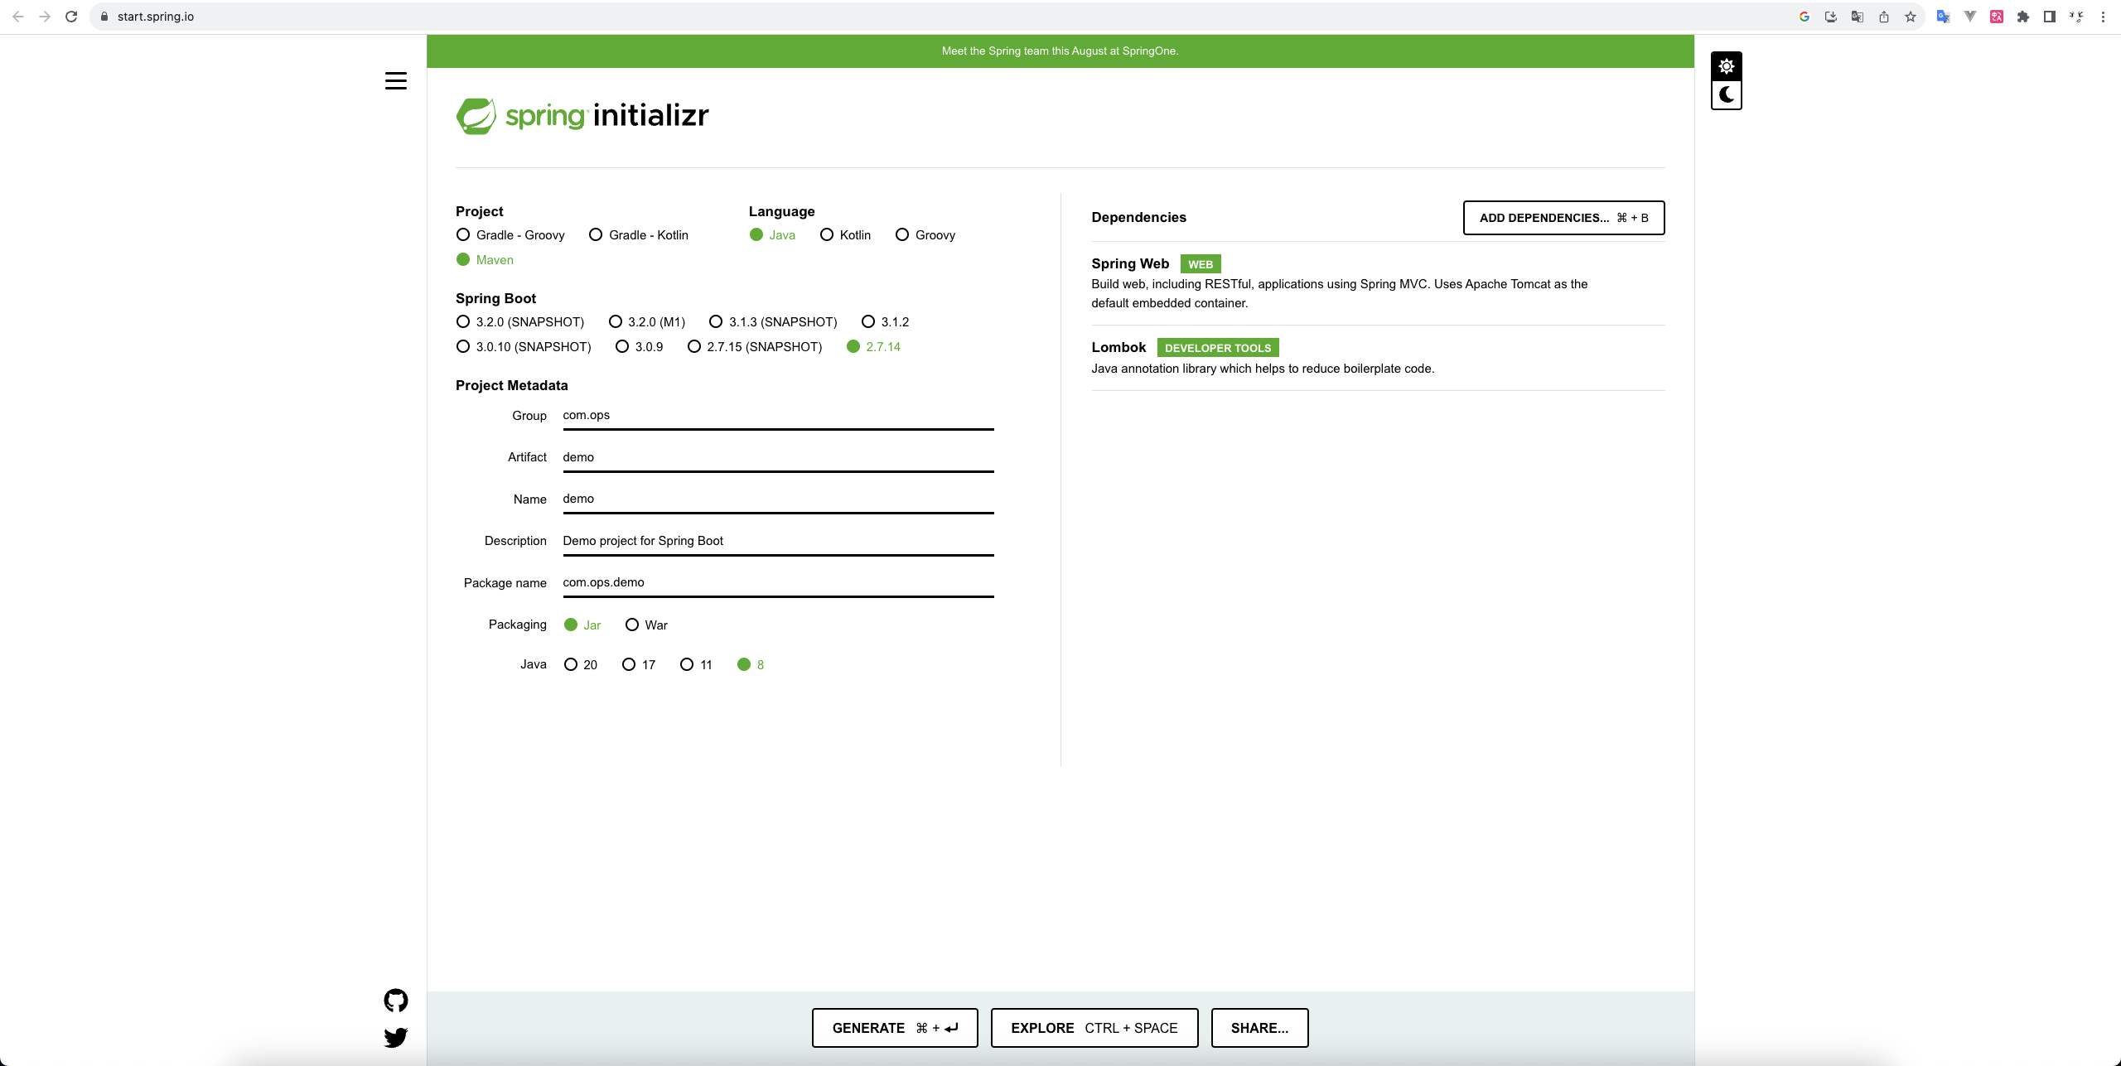Open Google Translate extension icon
2121x1066 pixels.
pyautogui.click(x=1944, y=17)
